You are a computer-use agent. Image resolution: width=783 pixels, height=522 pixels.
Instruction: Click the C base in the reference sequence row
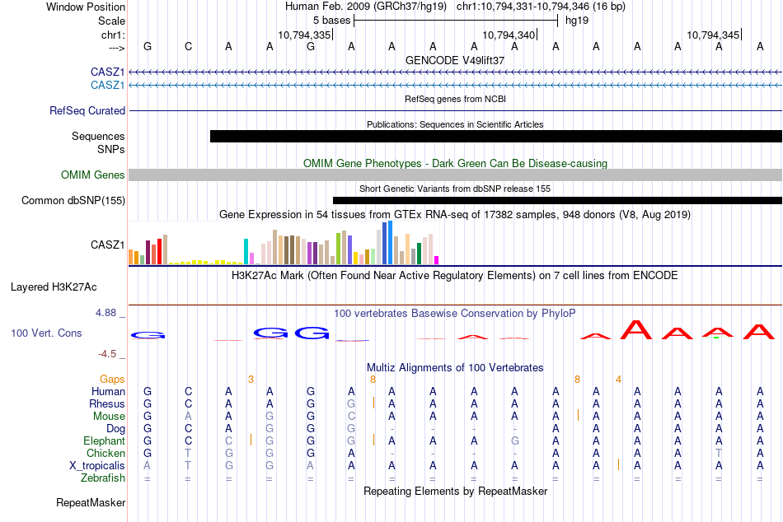pyautogui.click(x=188, y=46)
